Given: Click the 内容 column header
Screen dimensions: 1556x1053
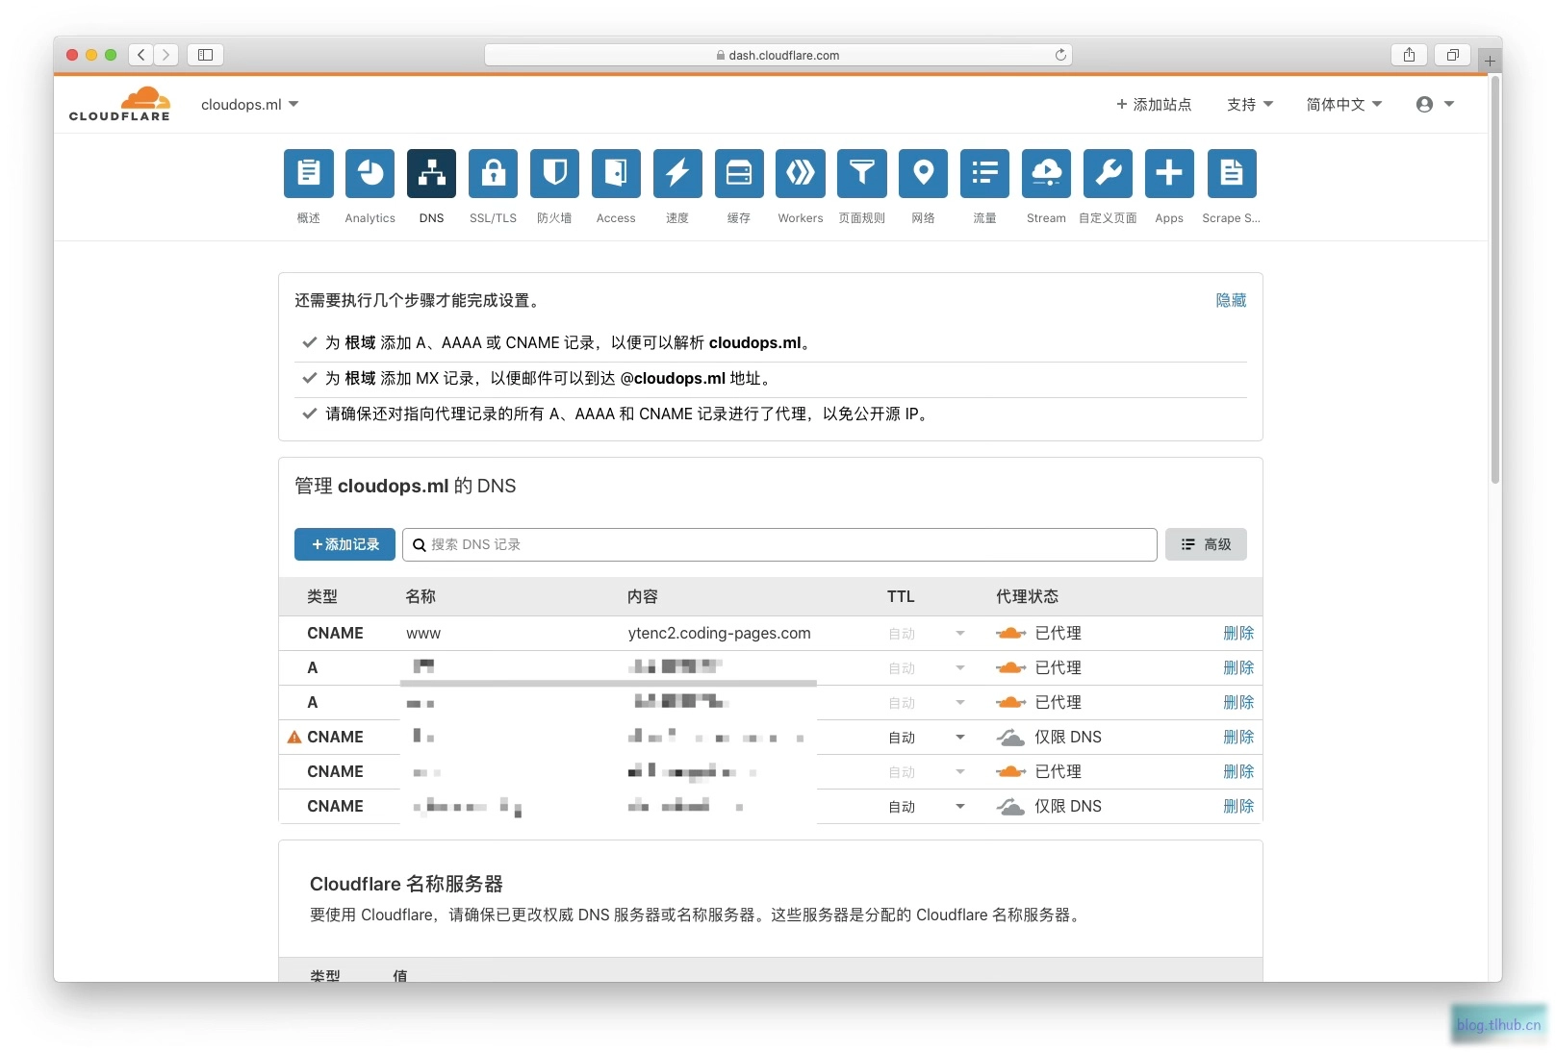Looking at the screenshot, I should (x=643, y=596).
